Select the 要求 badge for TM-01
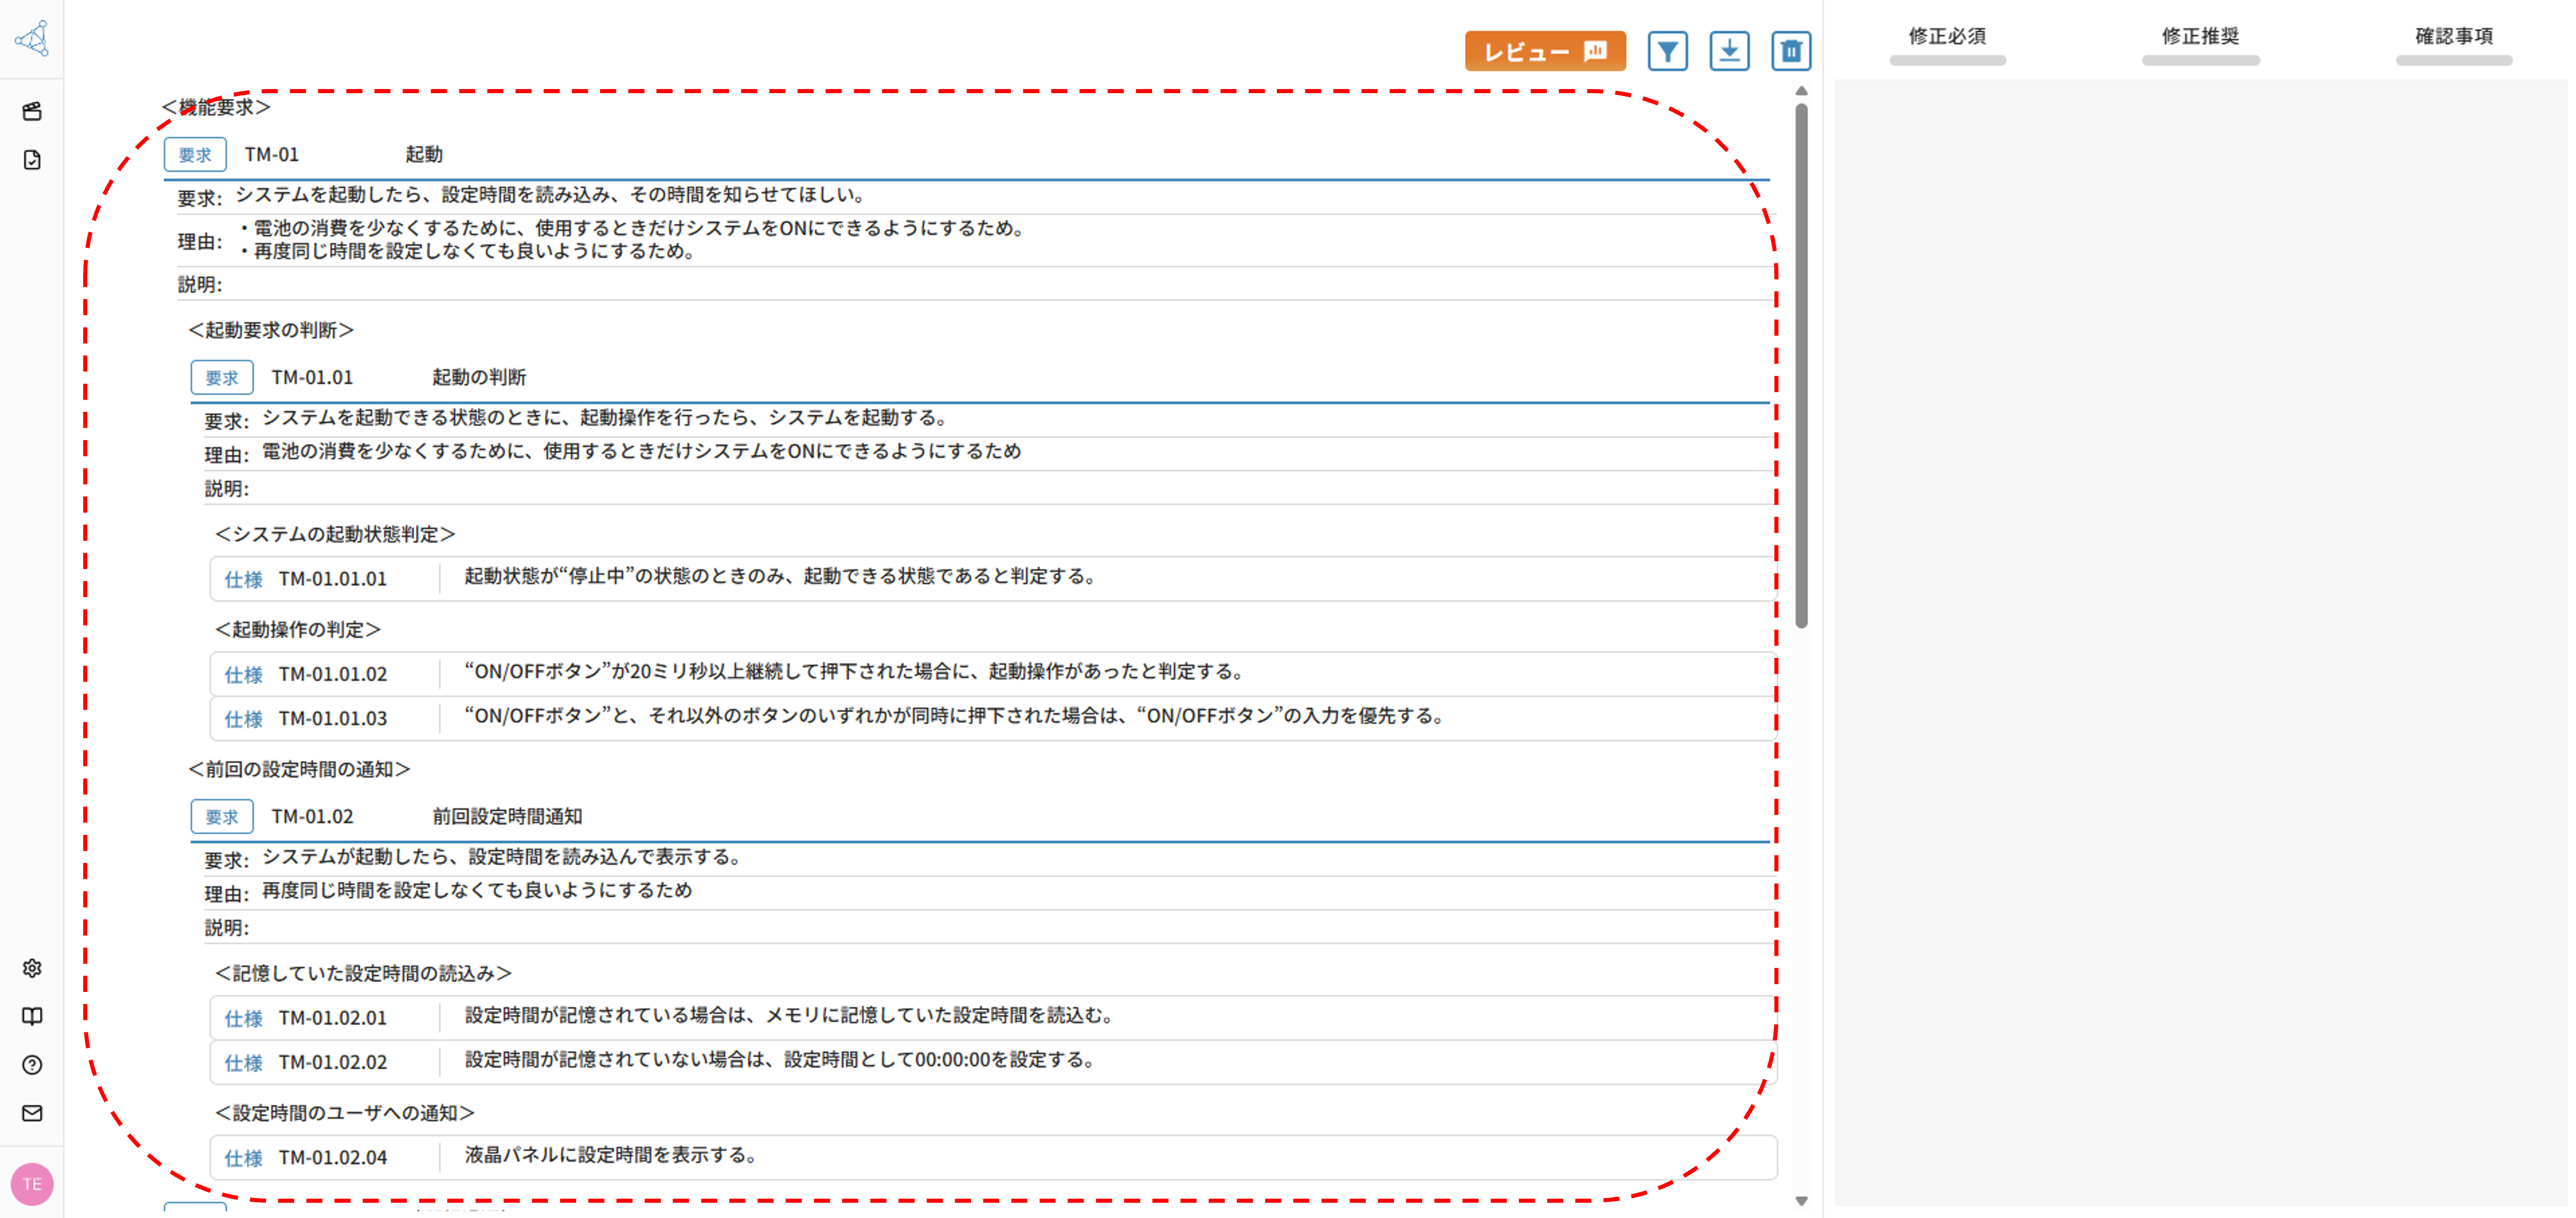Viewport: 2576px width, 1218px height. click(195, 153)
